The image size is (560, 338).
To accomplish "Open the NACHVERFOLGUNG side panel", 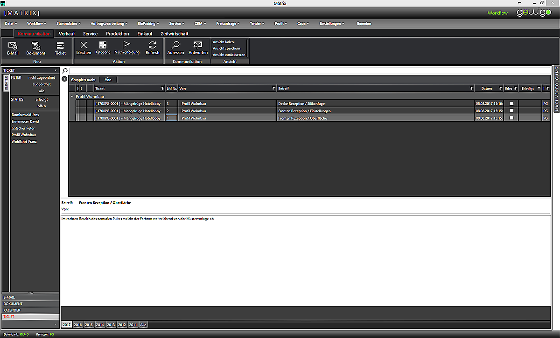I will click(557, 89).
